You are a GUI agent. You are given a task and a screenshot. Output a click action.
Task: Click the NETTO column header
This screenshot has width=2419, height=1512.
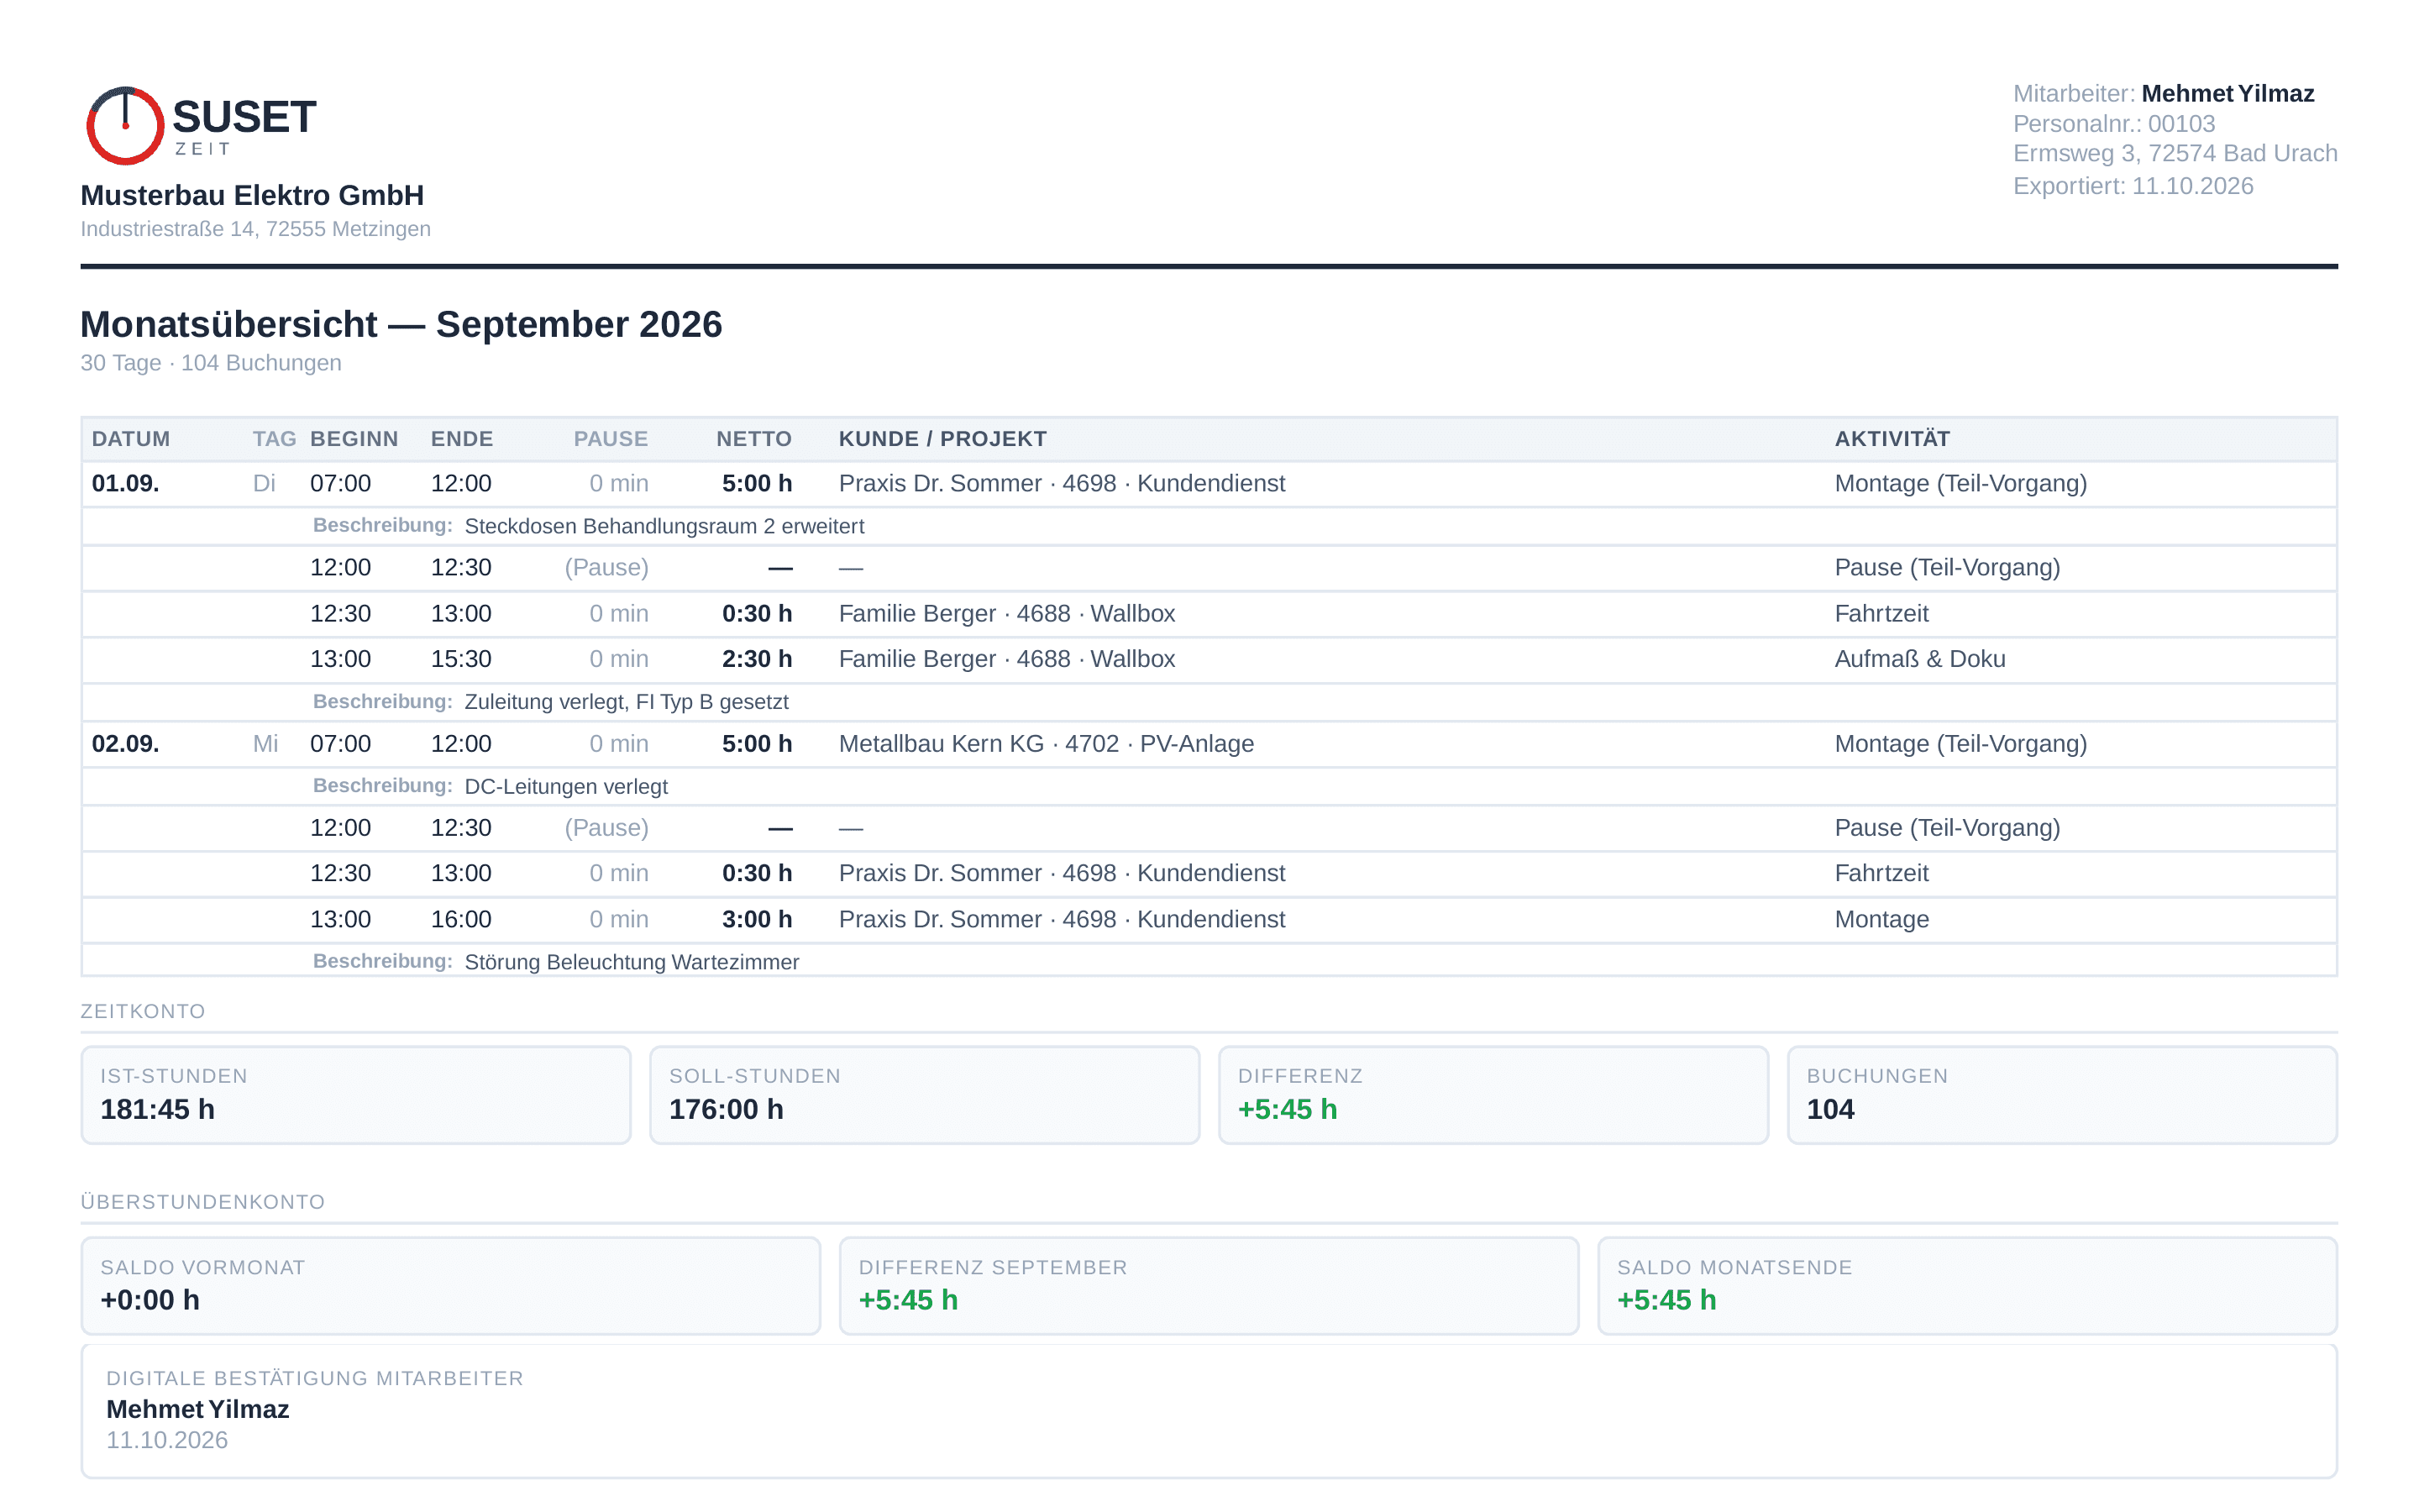[753, 439]
